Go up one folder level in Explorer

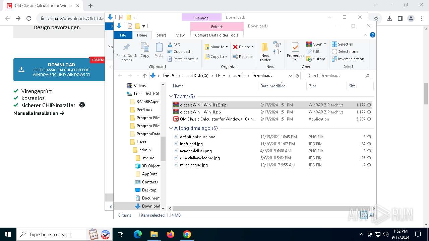[145, 76]
